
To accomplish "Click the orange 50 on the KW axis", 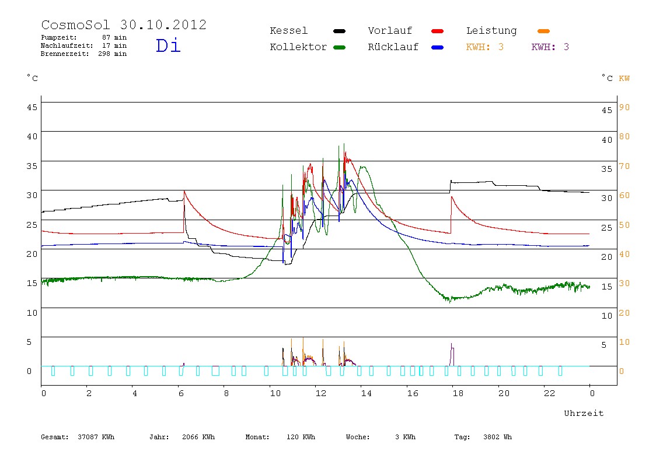I will [x=624, y=225].
